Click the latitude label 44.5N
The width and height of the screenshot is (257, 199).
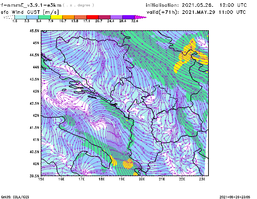tap(34, 55)
